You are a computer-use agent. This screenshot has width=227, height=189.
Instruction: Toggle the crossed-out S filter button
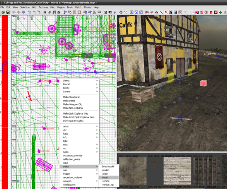point(206,12)
